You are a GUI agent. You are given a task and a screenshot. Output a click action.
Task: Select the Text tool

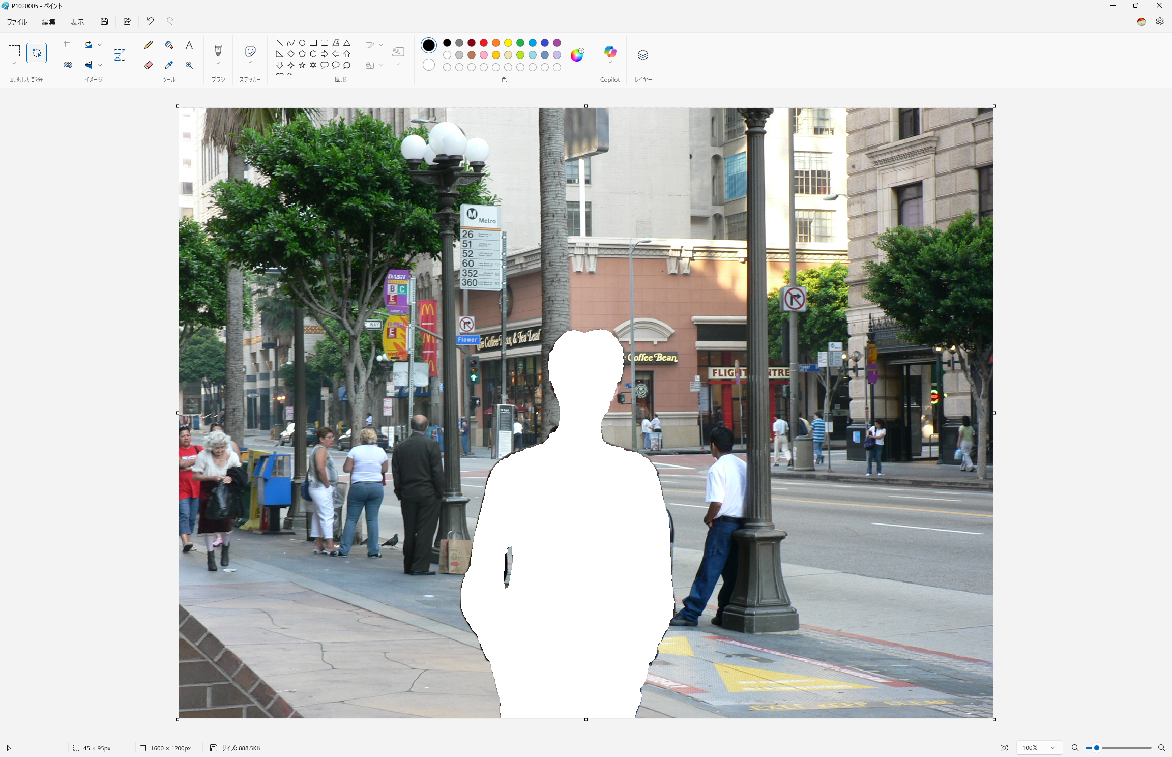point(189,45)
